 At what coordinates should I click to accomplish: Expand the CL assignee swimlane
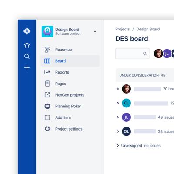pyautogui.click(x=118, y=103)
